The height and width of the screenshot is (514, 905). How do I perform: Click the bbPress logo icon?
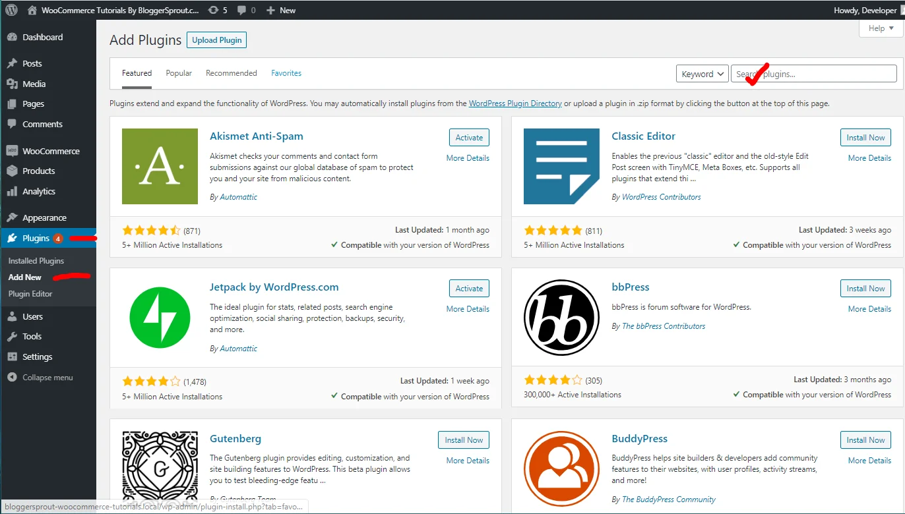coord(561,318)
